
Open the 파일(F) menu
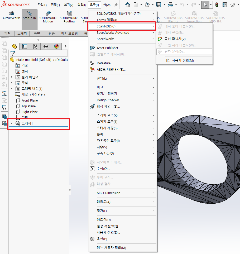click(42, 5)
